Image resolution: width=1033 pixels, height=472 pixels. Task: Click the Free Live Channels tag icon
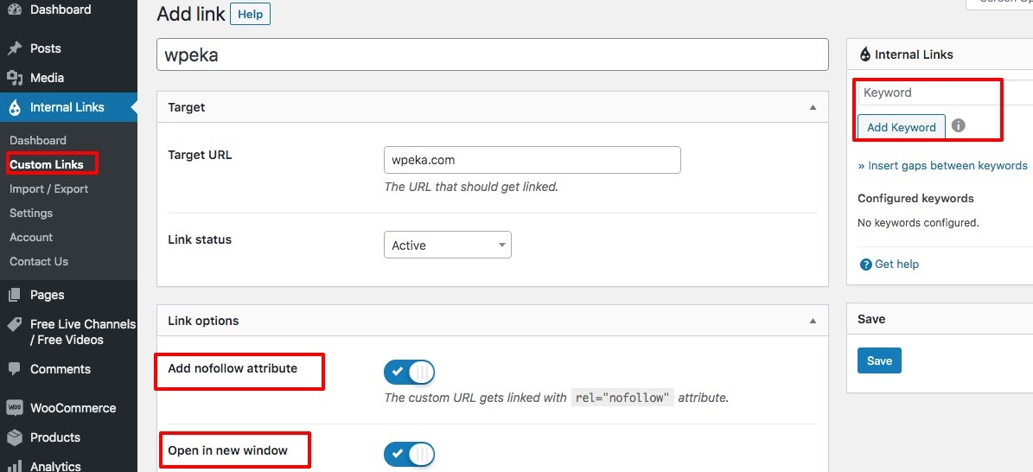14,324
